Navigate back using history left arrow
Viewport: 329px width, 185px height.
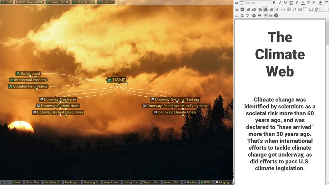(2, 182)
